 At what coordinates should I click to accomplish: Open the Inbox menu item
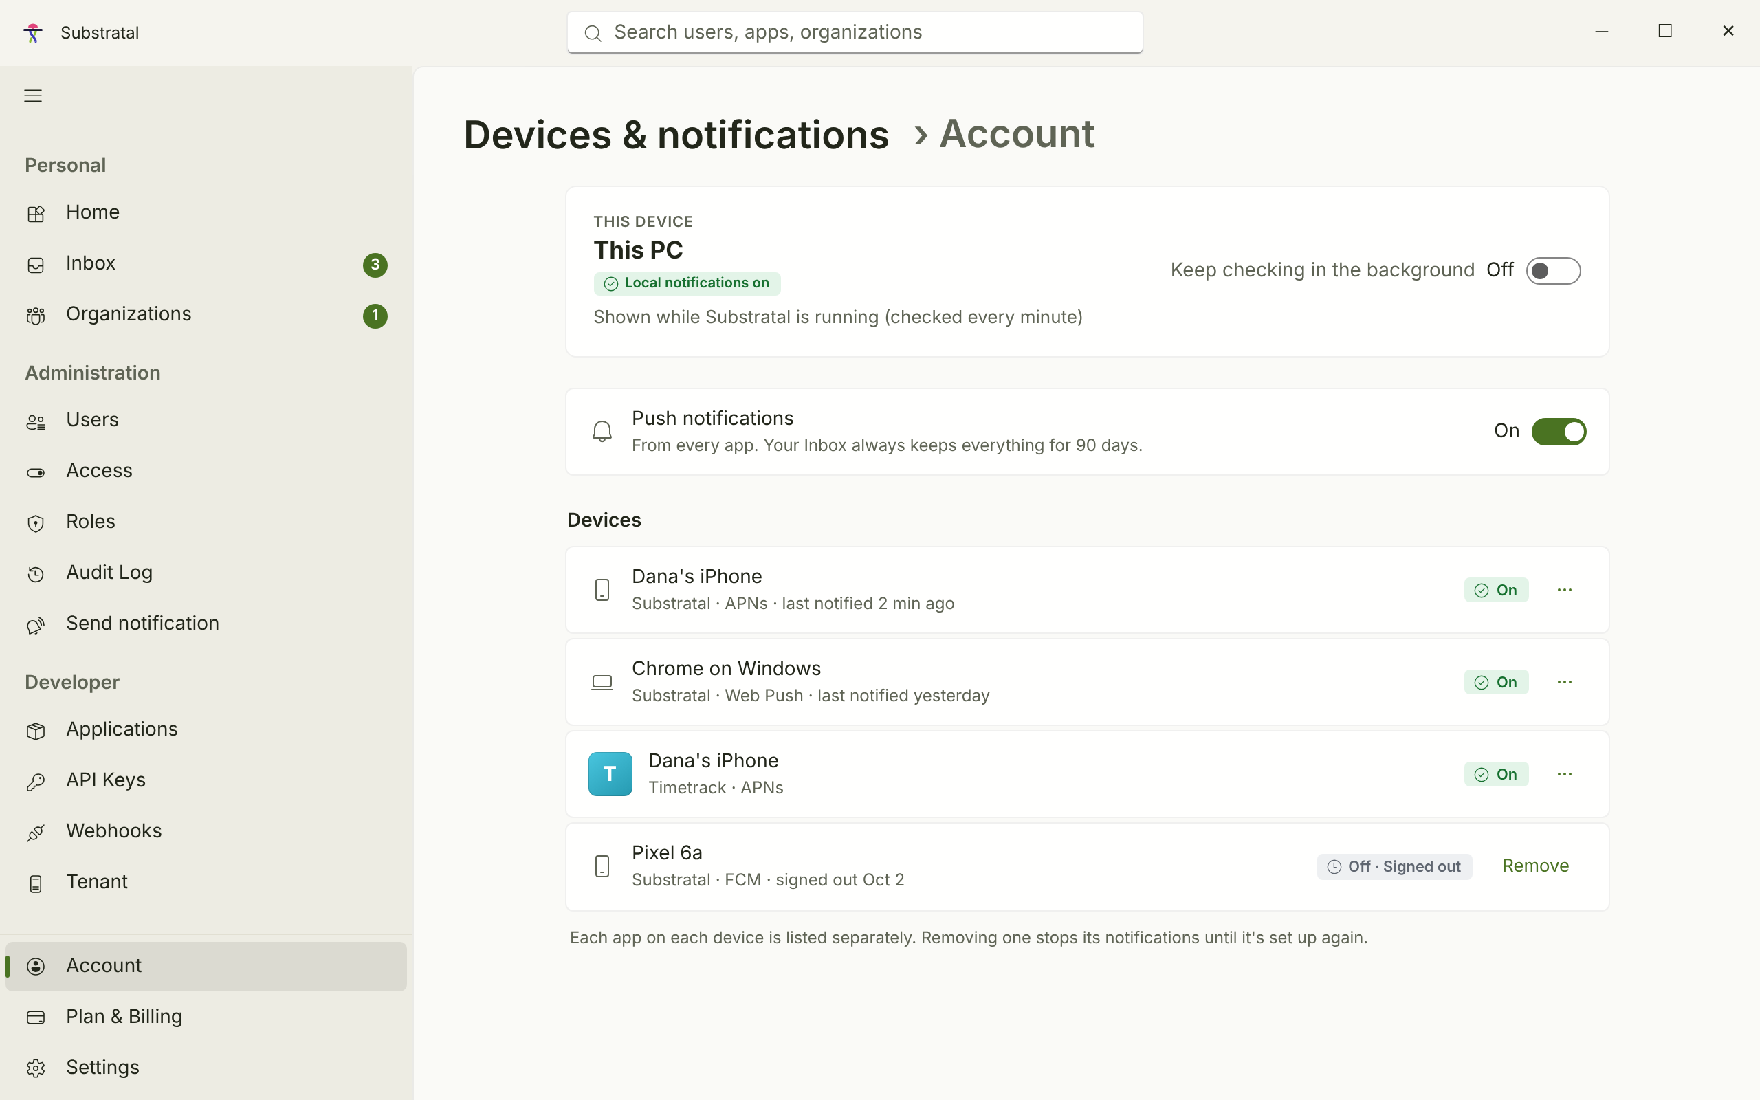tap(206, 263)
